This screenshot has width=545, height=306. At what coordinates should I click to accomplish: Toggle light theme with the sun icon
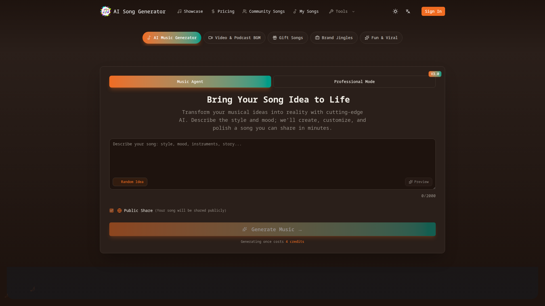pos(395,11)
